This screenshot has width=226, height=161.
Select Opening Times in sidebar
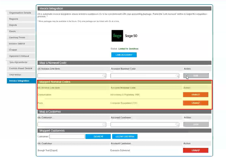[x=21, y=37]
